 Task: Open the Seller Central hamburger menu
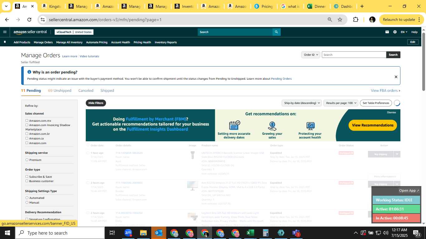5,32
